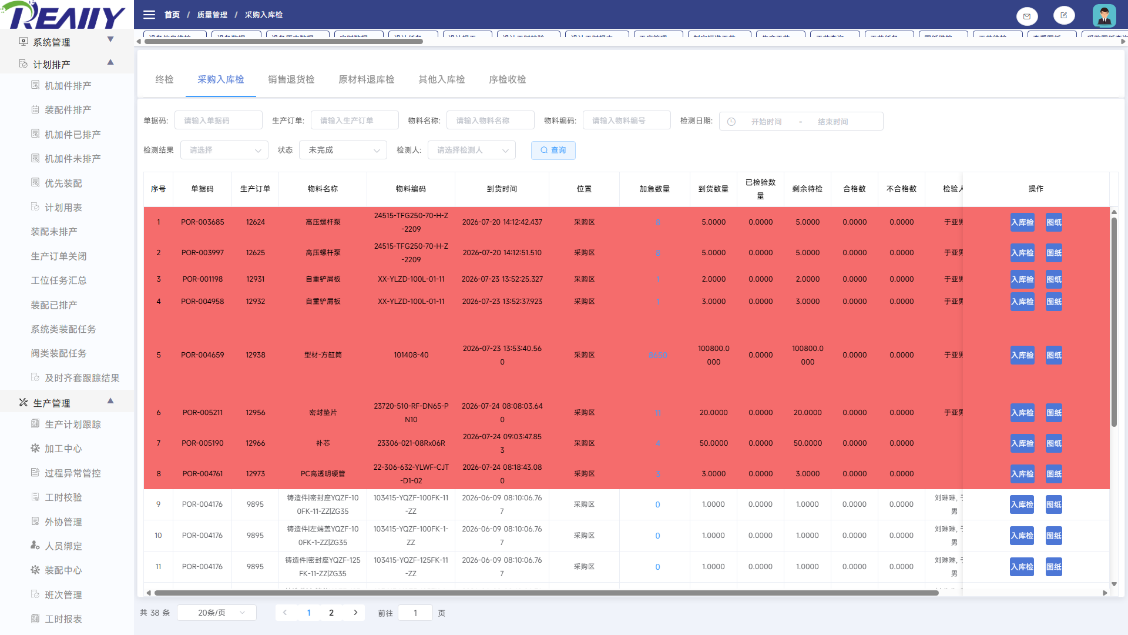Switch to the 原材料退库检 tab
The width and height of the screenshot is (1128, 635).
pyautogui.click(x=367, y=79)
